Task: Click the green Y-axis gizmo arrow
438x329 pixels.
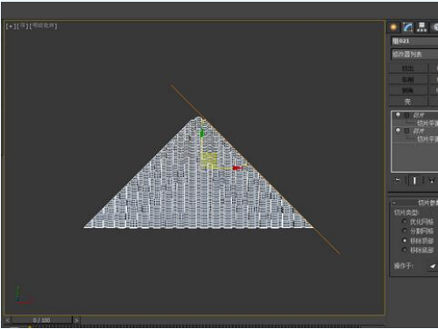Action: [x=201, y=132]
